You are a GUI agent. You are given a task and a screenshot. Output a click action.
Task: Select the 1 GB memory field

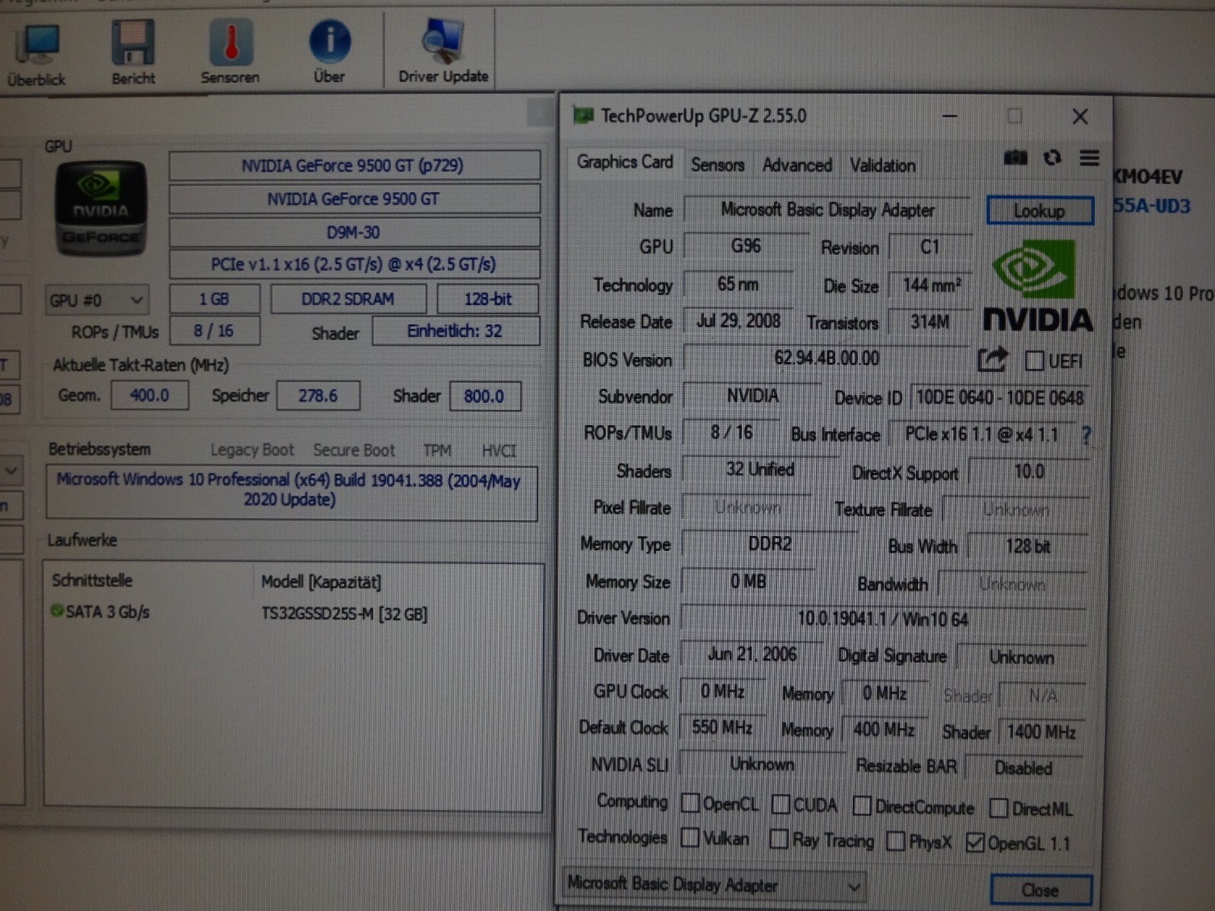214,299
